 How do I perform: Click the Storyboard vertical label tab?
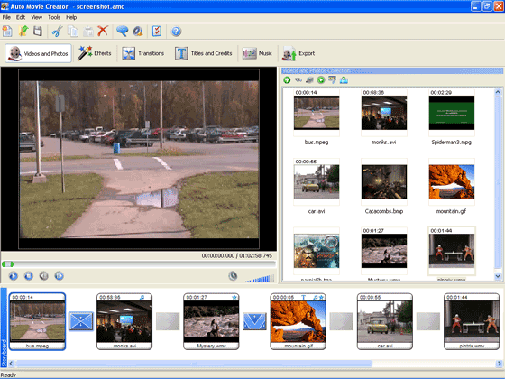coord(4,328)
